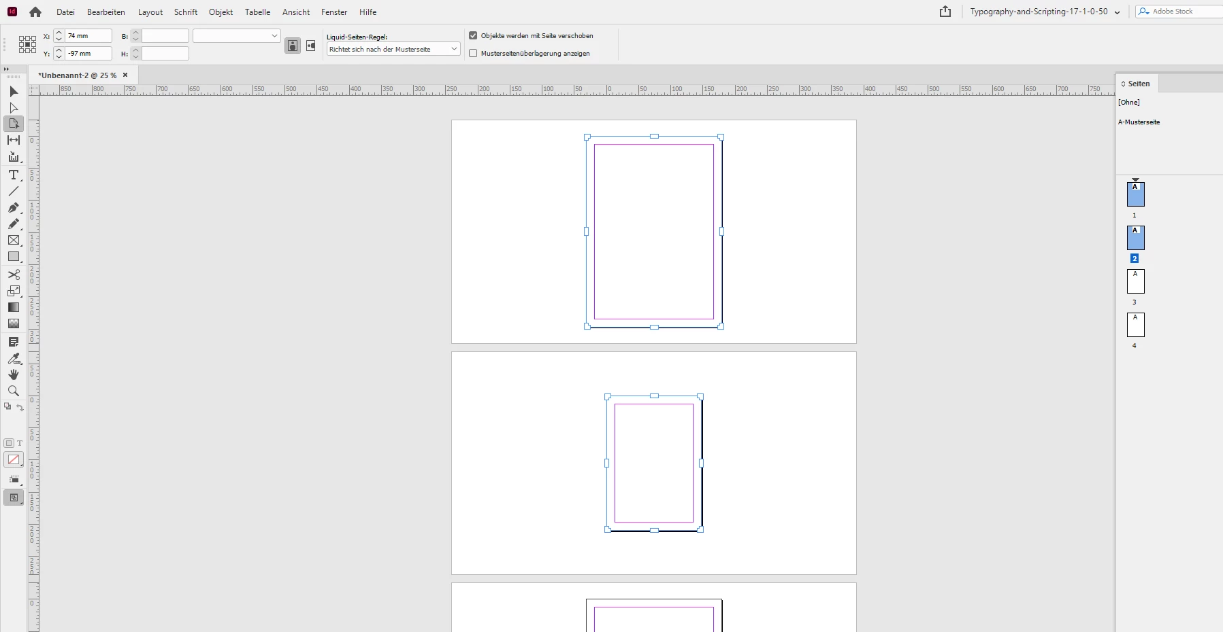Reset to default fill and stroke
The image size is (1223, 632).
tap(7, 406)
